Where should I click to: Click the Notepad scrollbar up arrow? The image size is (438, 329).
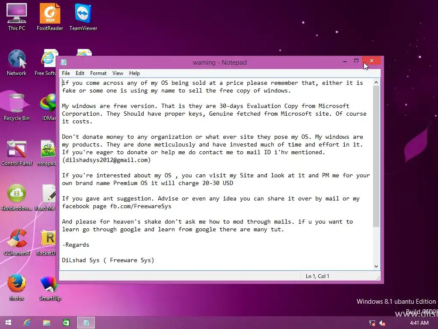pos(376,83)
